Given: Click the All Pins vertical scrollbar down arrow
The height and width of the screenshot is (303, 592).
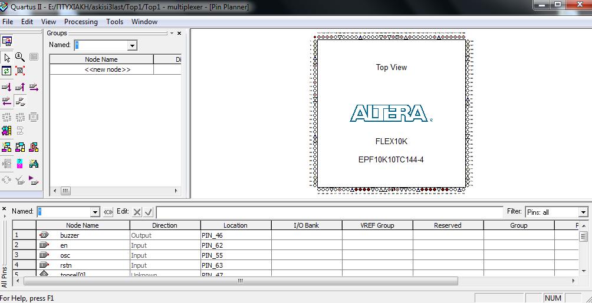Looking at the screenshot, I should (584, 271).
